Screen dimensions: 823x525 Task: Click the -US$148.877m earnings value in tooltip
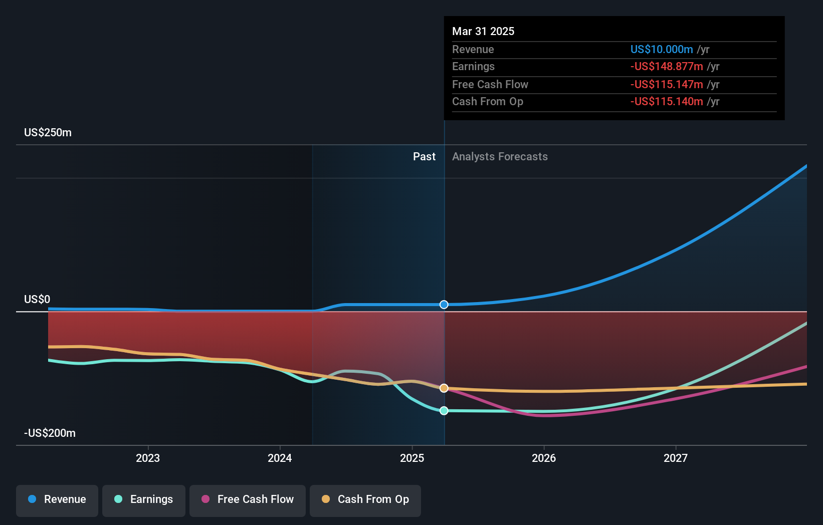(667, 67)
